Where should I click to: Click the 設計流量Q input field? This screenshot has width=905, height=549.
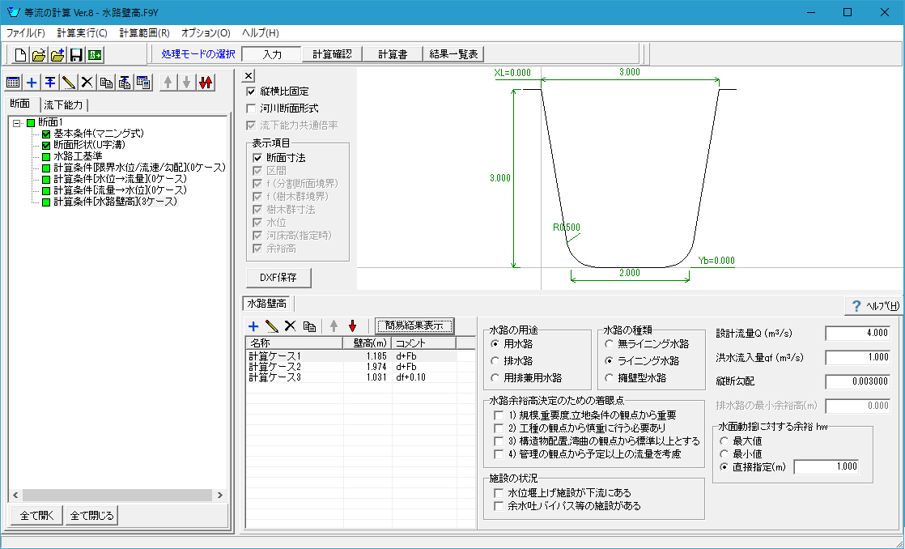click(x=858, y=333)
